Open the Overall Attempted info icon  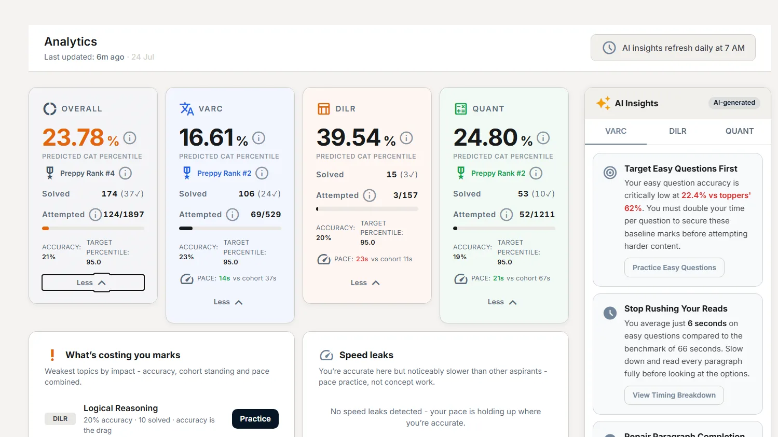click(x=95, y=215)
